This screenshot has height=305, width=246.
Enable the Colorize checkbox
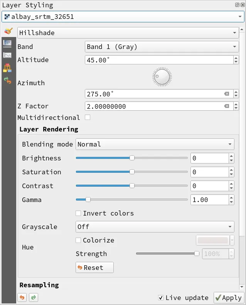pos(78,240)
